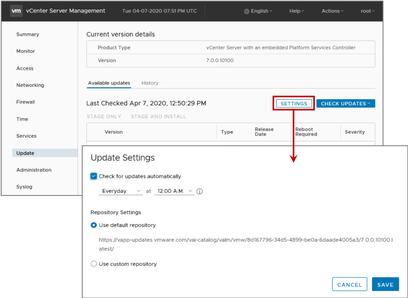Open the 12:00 A.M. time dropdown
This screenshot has height=298, width=408.
[x=175, y=191]
